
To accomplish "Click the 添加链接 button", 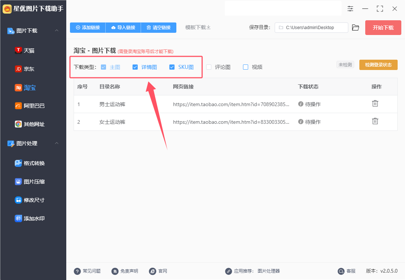I will pyautogui.click(x=88, y=27).
